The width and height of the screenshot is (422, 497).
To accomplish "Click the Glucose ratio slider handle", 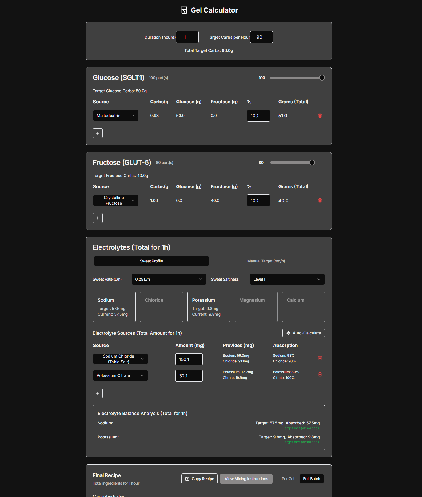I will [x=322, y=78].
